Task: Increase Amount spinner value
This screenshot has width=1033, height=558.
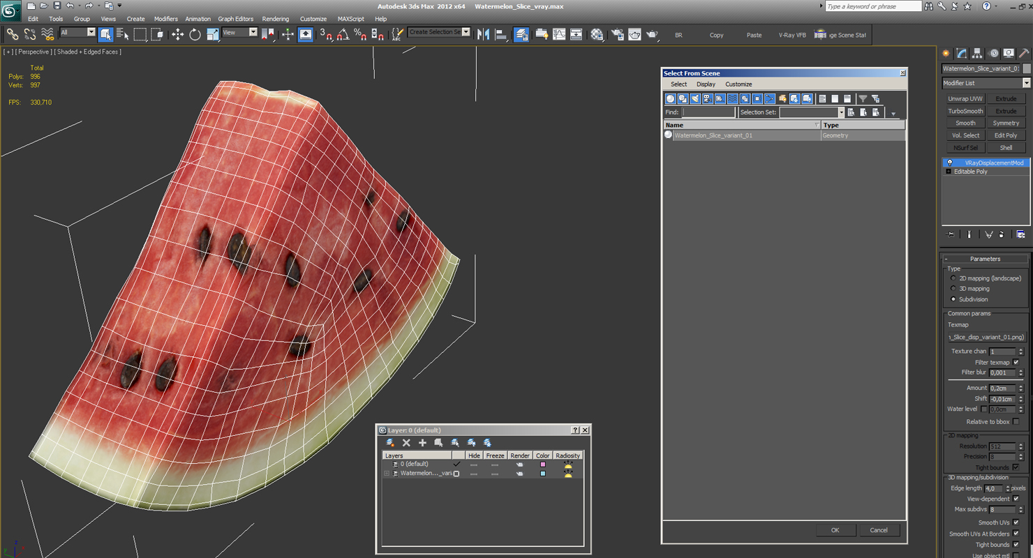Action: [x=1020, y=386]
